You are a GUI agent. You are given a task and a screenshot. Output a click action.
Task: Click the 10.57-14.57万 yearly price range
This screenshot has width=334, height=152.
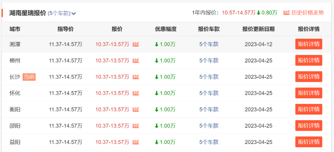tap(239, 13)
